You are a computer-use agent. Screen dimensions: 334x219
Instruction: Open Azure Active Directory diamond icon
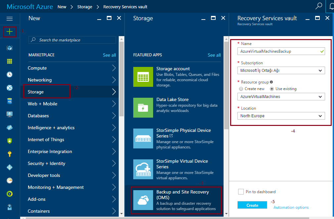10,167
